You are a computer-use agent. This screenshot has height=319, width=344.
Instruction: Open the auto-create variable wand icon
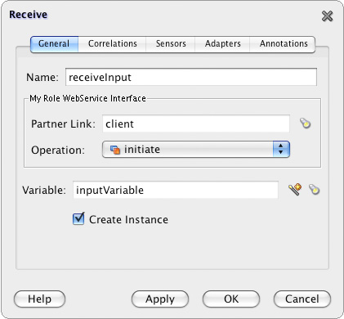click(295, 190)
